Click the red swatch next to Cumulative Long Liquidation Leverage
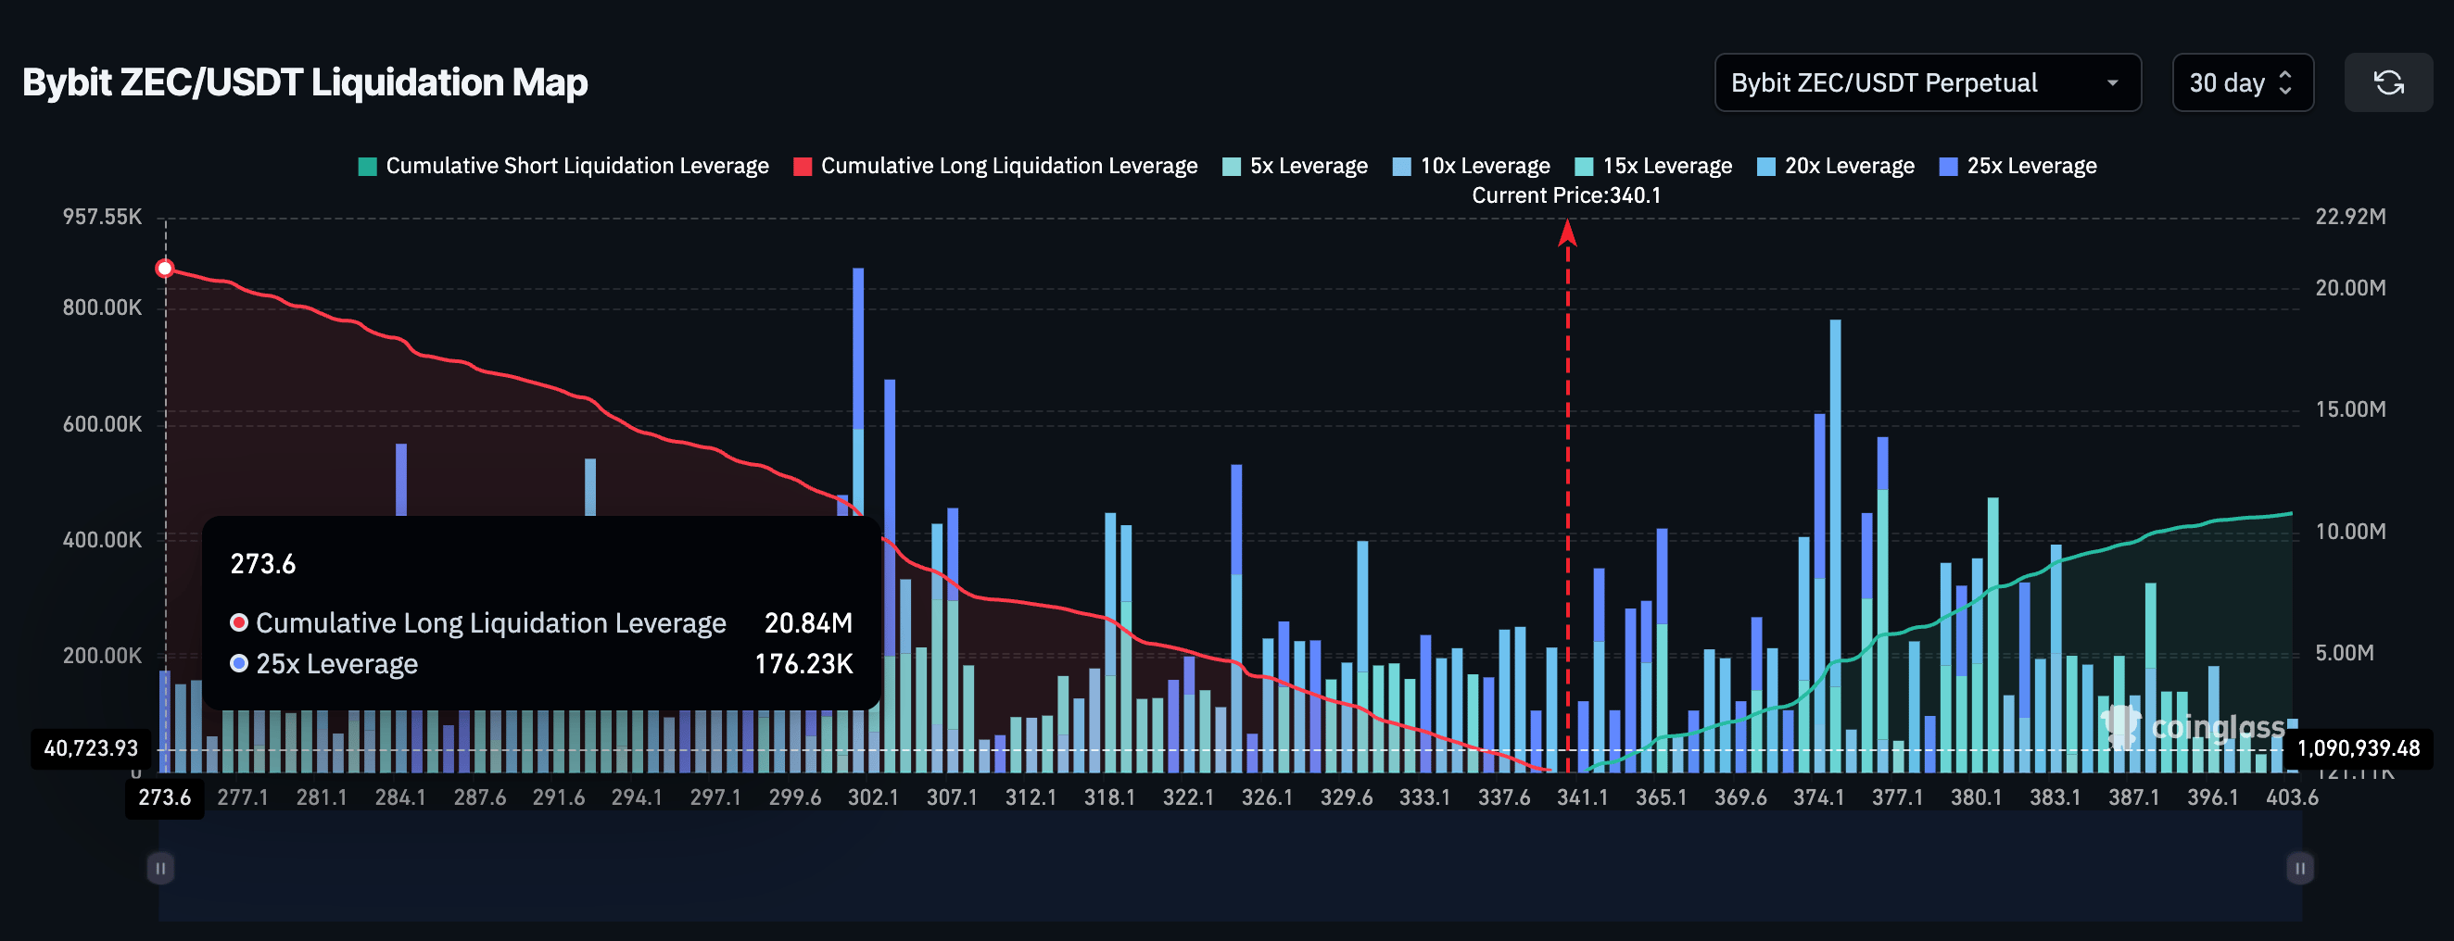Screen dimensions: 2454x941 [x=803, y=165]
